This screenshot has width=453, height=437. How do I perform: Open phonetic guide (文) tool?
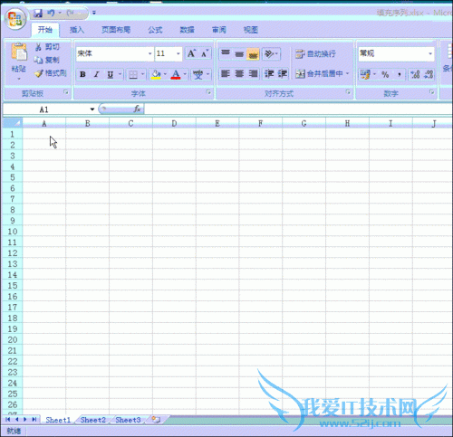(198, 74)
